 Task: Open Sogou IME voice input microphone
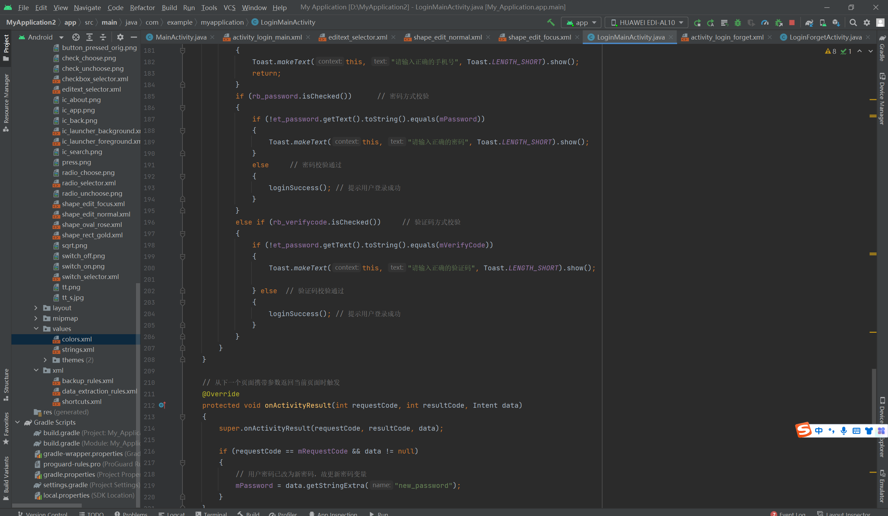(x=844, y=431)
